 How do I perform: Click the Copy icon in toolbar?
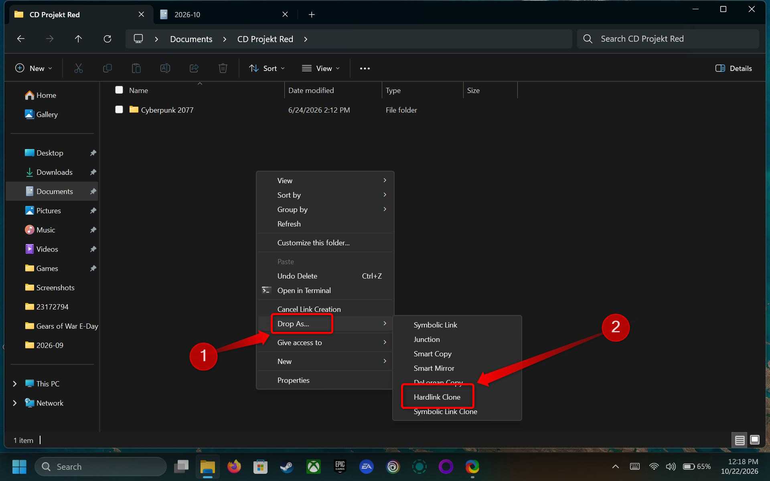(x=107, y=69)
